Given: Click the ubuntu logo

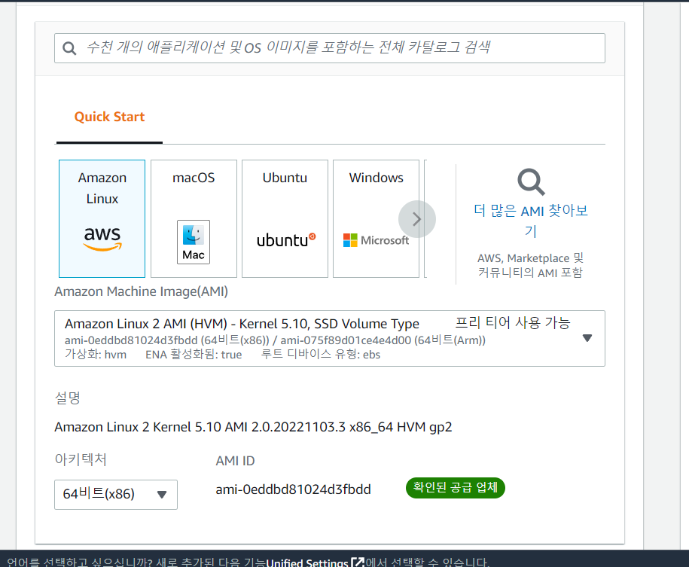Looking at the screenshot, I should click(x=286, y=240).
